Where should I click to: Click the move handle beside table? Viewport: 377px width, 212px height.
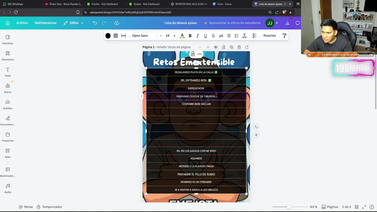tap(256, 135)
